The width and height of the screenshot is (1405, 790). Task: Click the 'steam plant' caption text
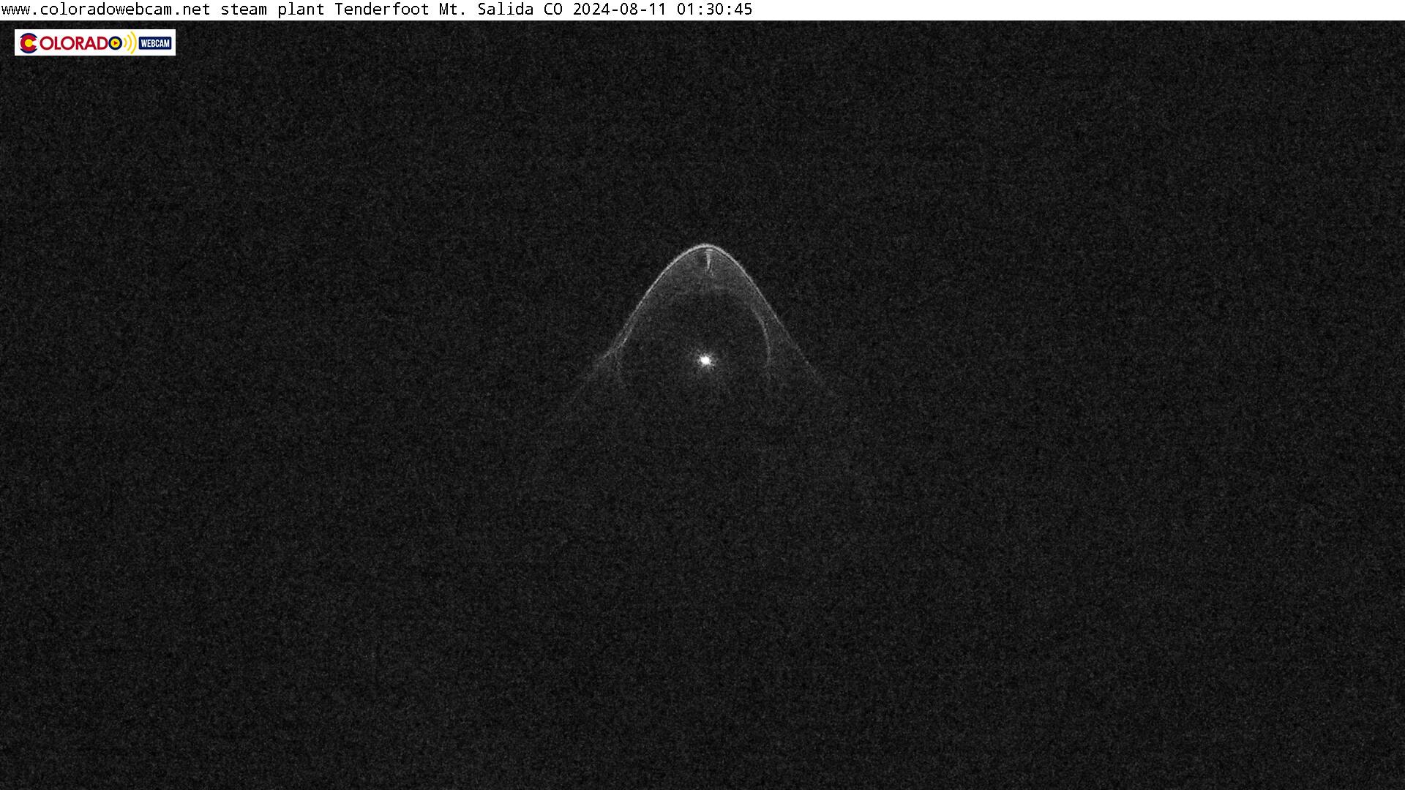[x=272, y=10]
